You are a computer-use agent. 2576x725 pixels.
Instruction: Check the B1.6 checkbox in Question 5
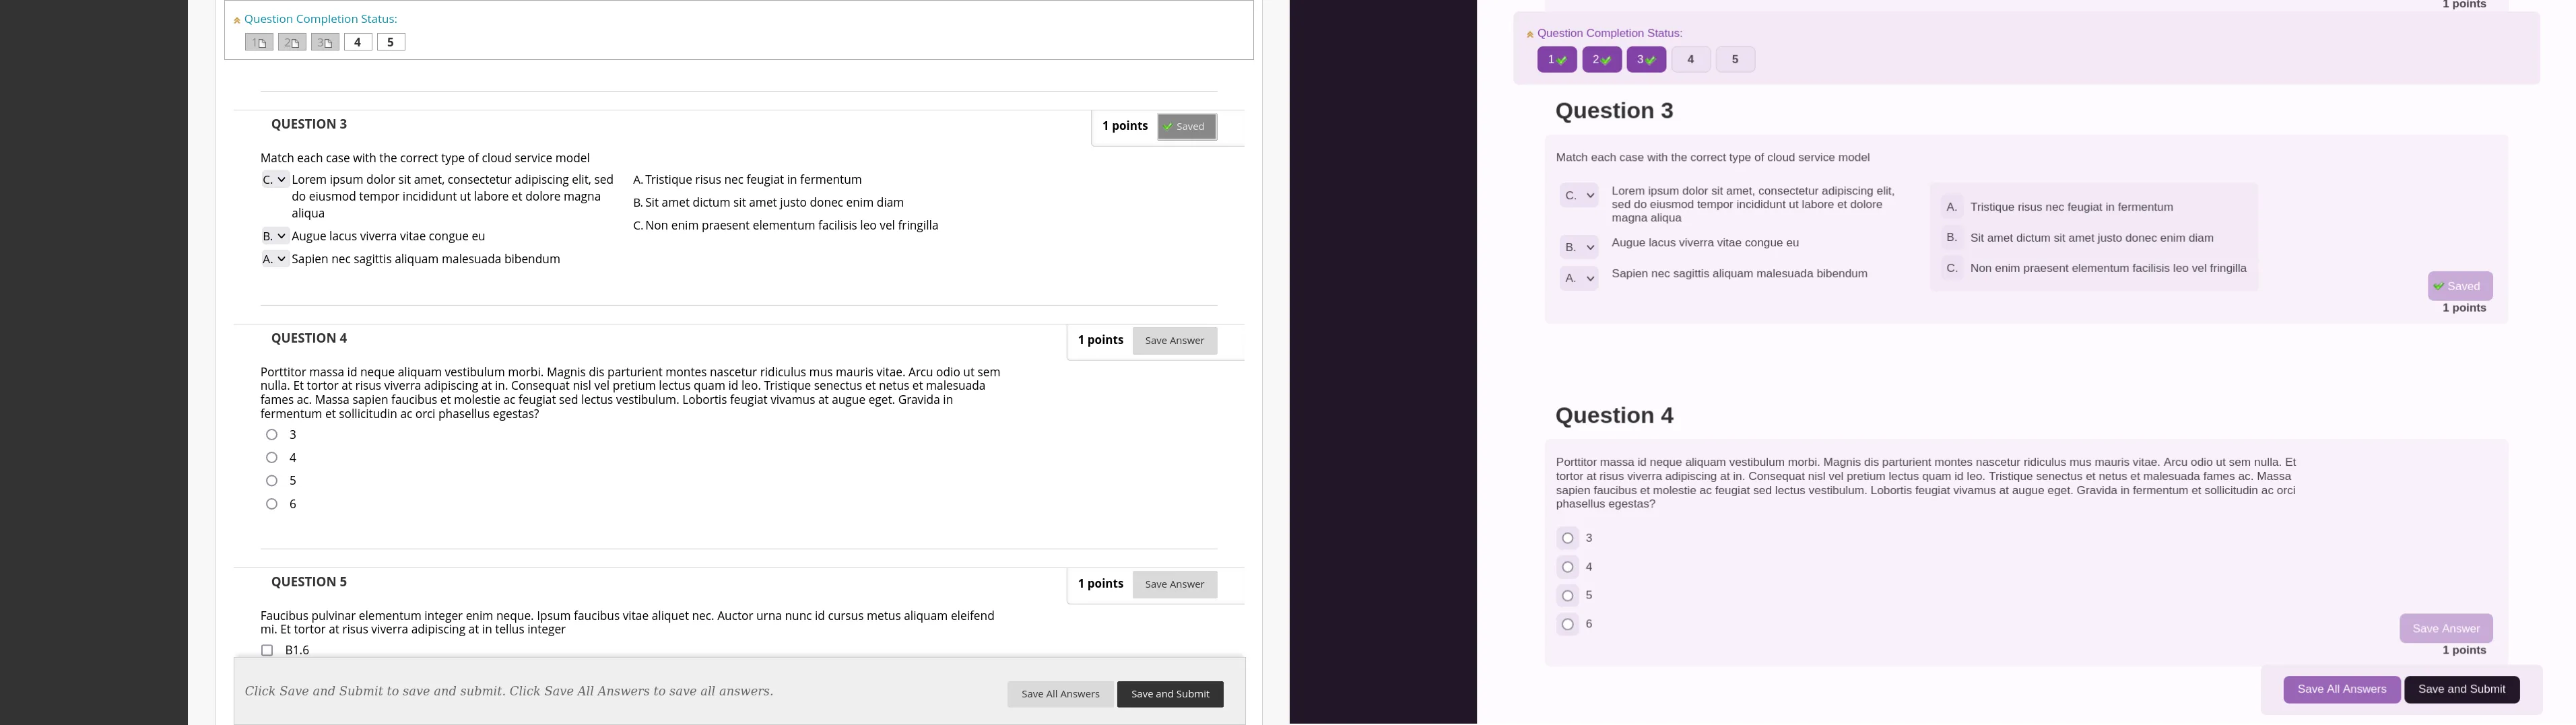[x=267, y=650]
